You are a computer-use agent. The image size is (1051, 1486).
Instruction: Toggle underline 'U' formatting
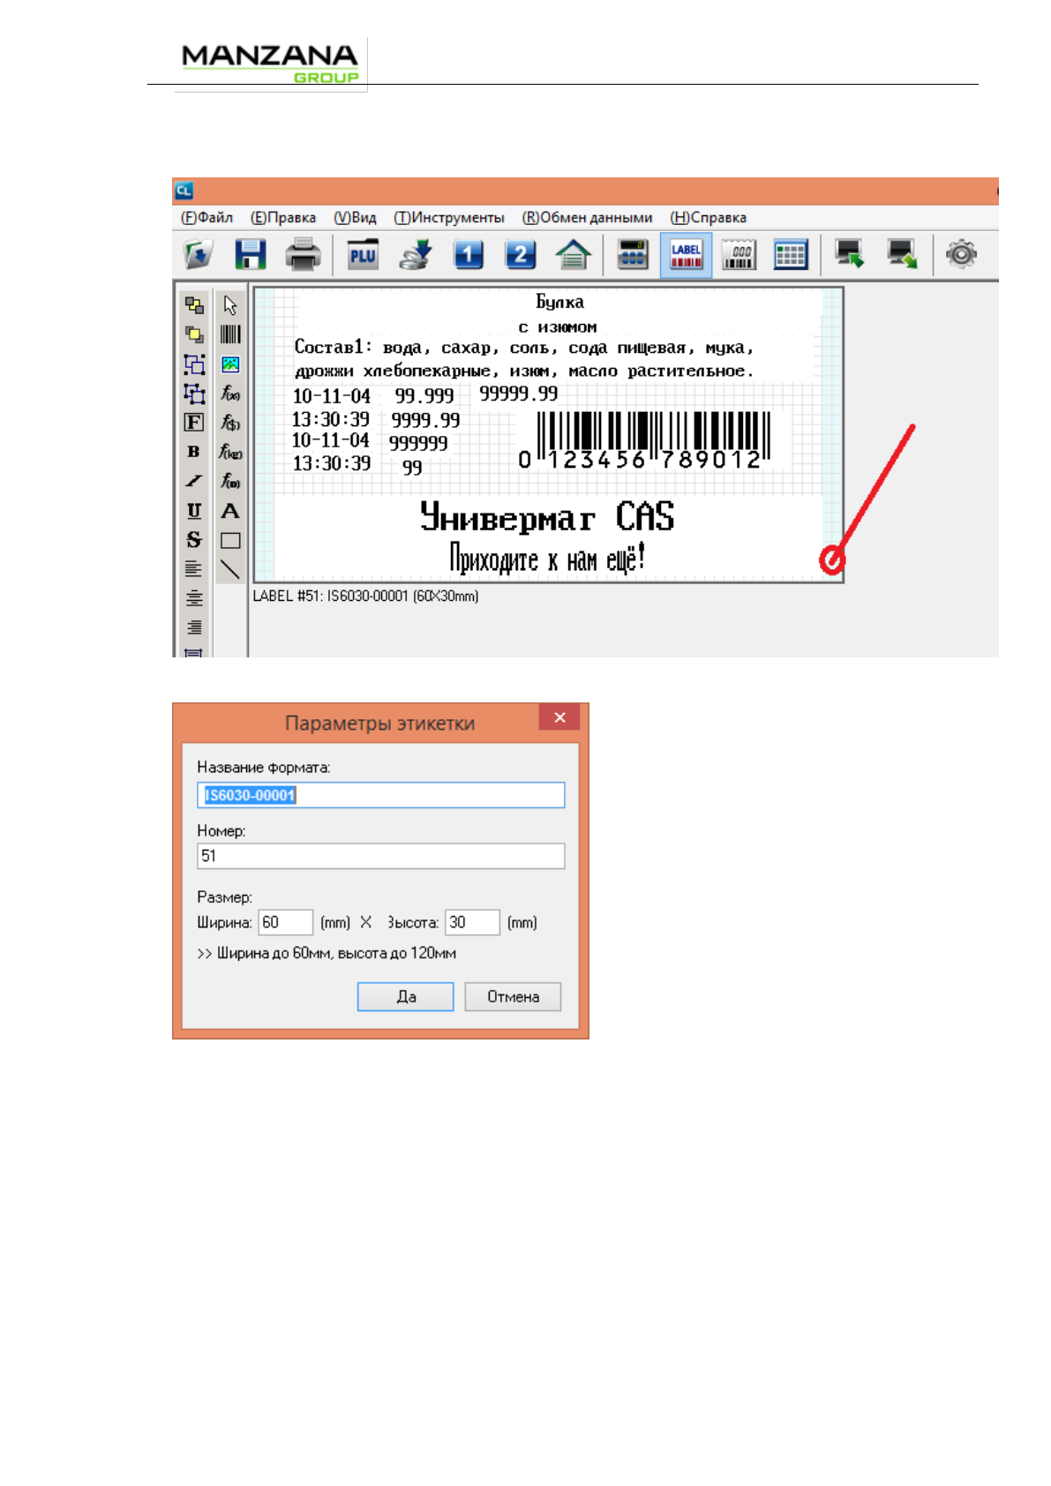click(x=194, y=511)
